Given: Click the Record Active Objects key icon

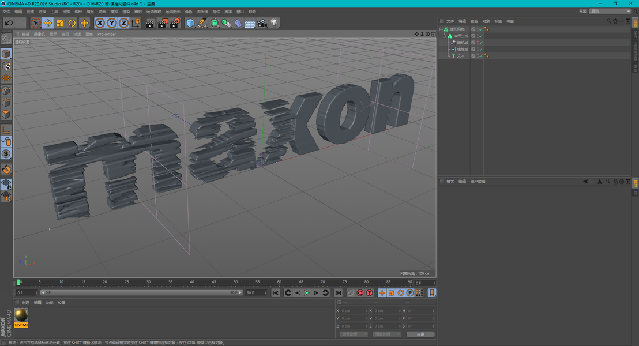Looking at the screenshot, I should (351, 292).
